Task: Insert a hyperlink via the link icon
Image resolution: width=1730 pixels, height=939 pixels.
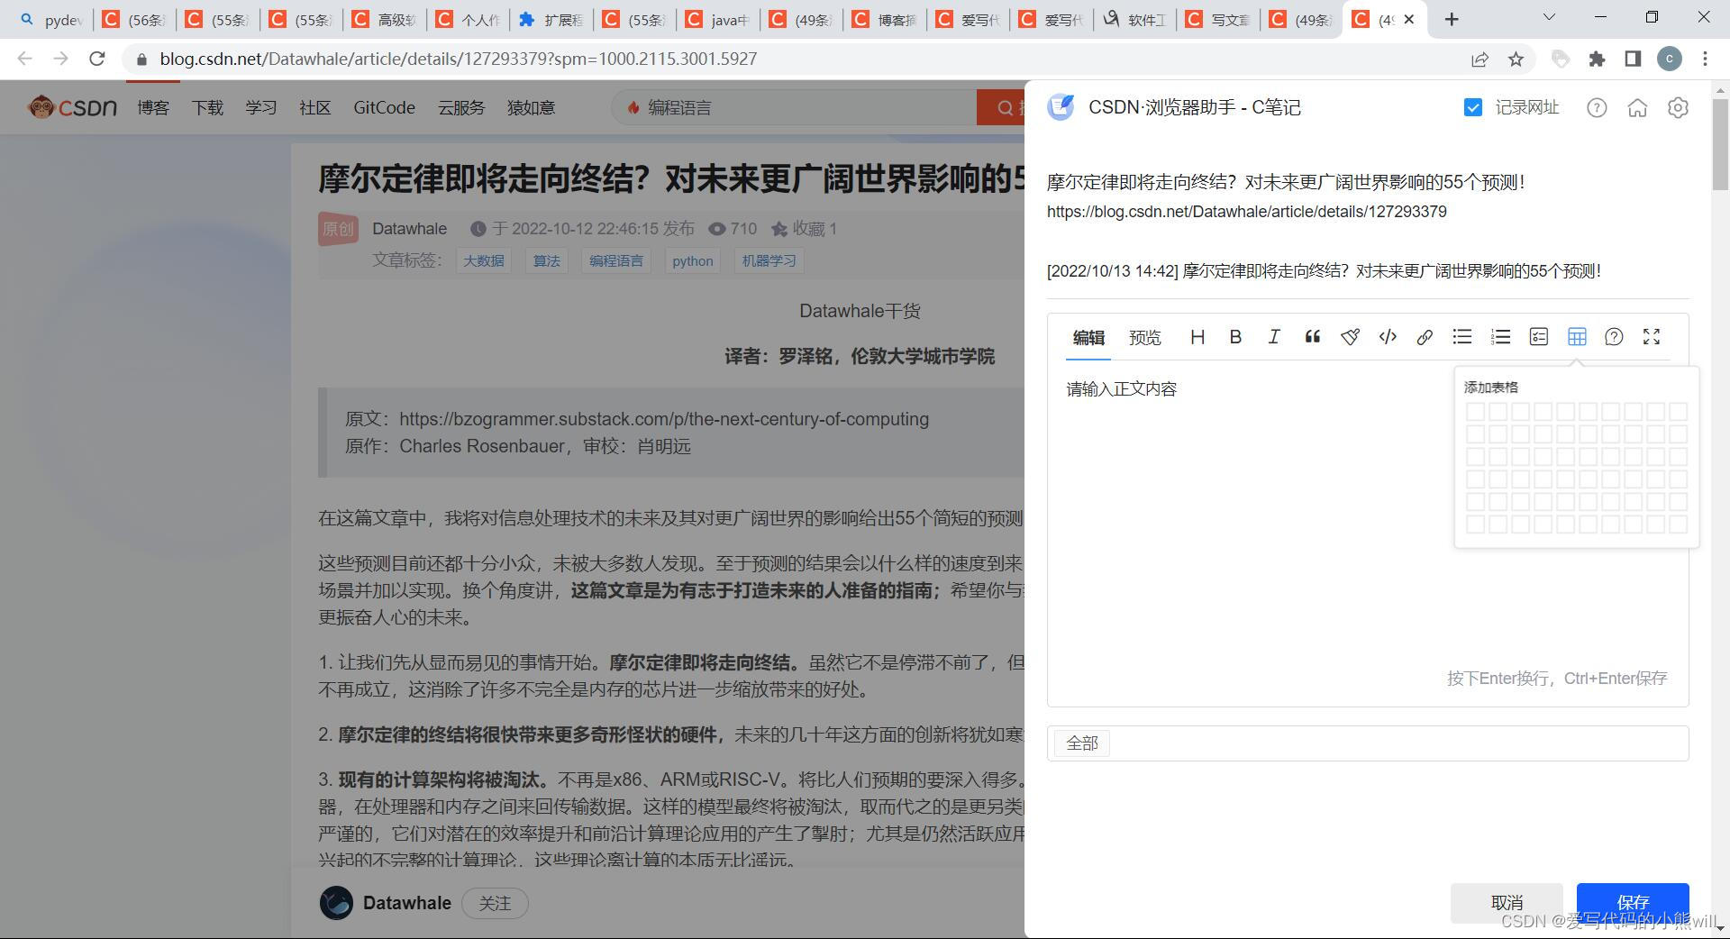Action: pos(1425,337)
